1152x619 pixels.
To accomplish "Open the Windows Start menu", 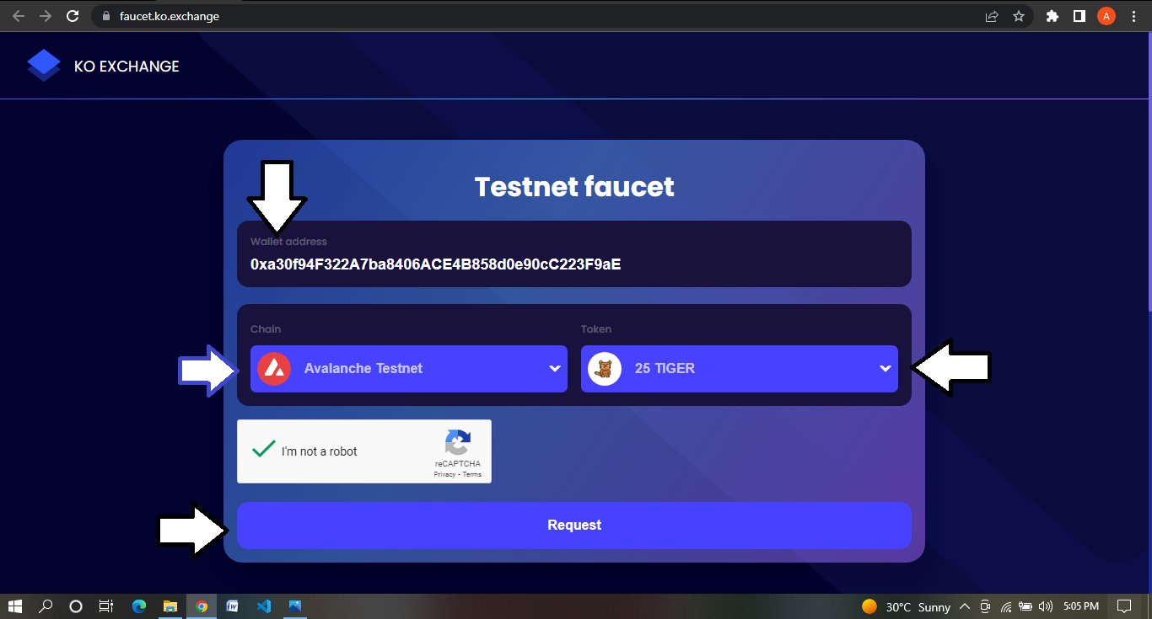I will [16, 606].
